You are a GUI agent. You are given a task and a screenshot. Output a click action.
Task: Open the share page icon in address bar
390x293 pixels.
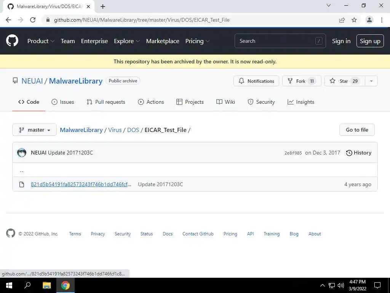[x=342, y=20]
